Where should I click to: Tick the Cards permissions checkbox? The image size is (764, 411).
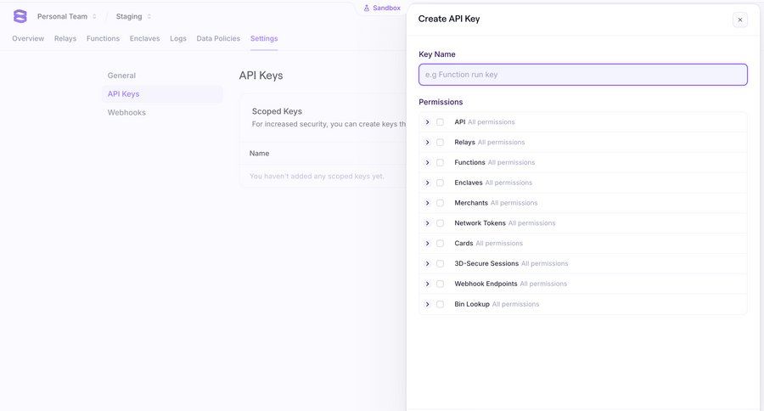(440, 243)
